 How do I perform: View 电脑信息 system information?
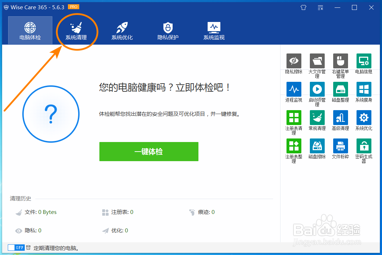click(x=364, y=61)
